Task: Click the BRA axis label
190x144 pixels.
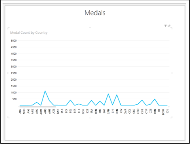Action: [91, 111]
